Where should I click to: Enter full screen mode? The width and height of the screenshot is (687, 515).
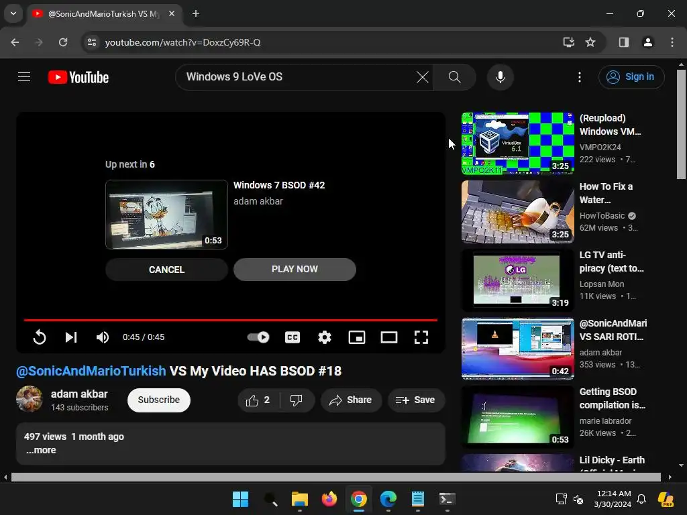pos(421,337)
